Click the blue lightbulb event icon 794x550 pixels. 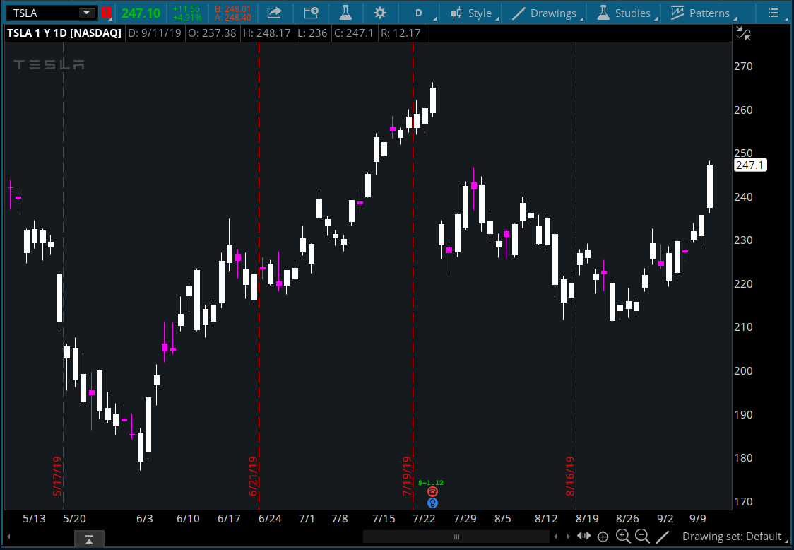point(433,503)
